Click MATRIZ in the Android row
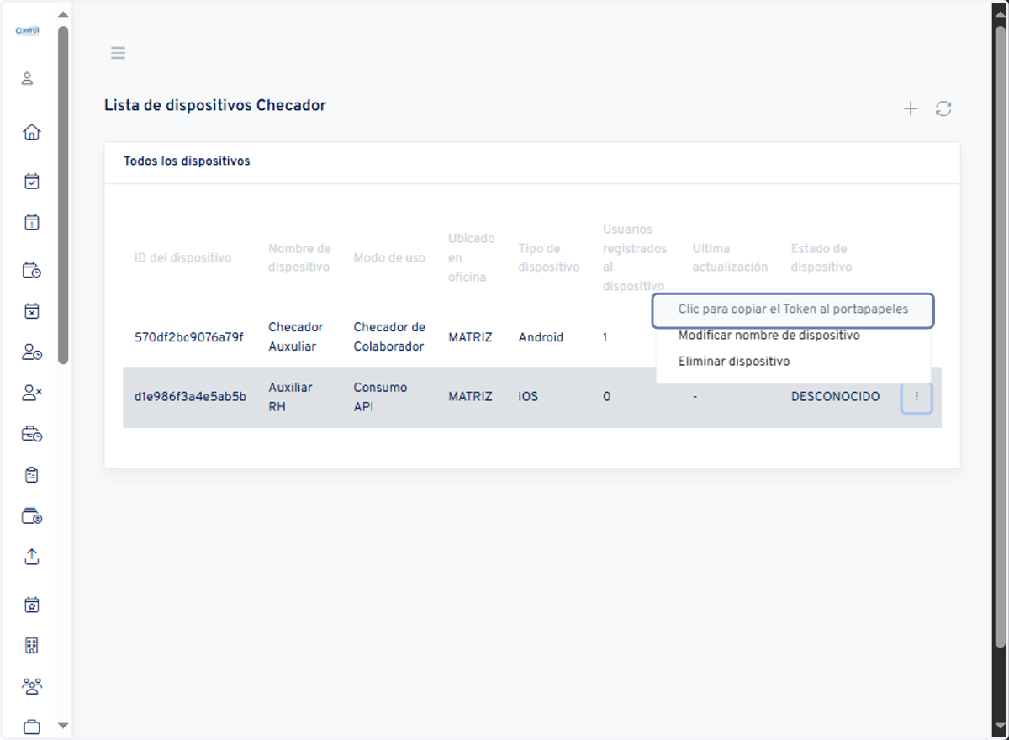The height and width of the screenshot is (740, 1009). (x=470, y=337)
